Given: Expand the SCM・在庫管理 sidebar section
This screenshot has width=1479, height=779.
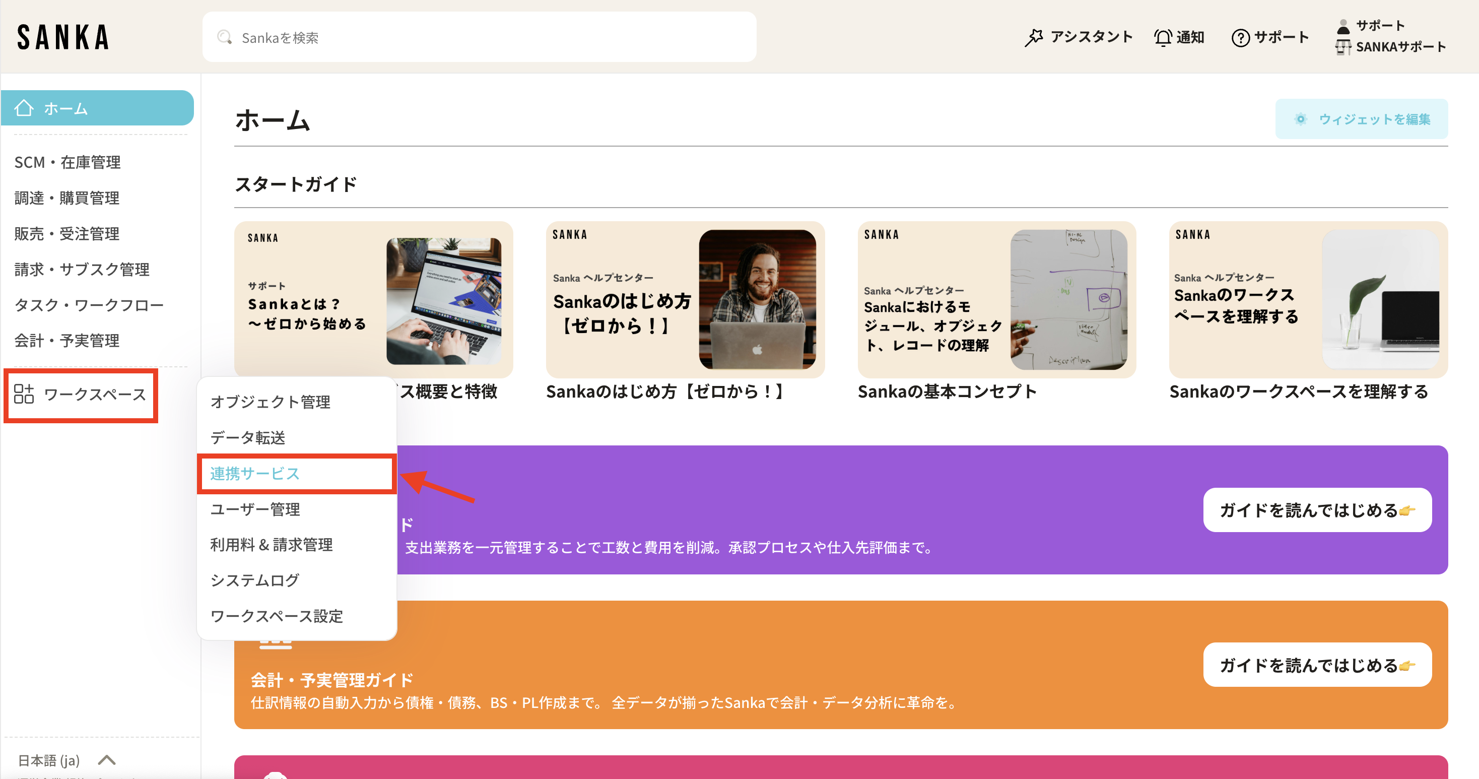Looking at the screenshot, I should [x=67, y=162].
